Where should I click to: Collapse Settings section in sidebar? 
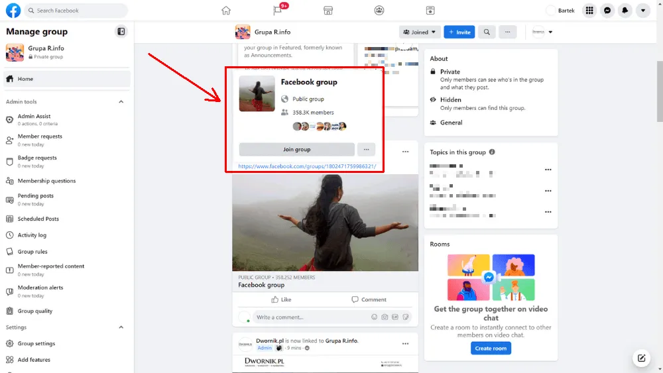pyautogui.click(x=121, y=327)
